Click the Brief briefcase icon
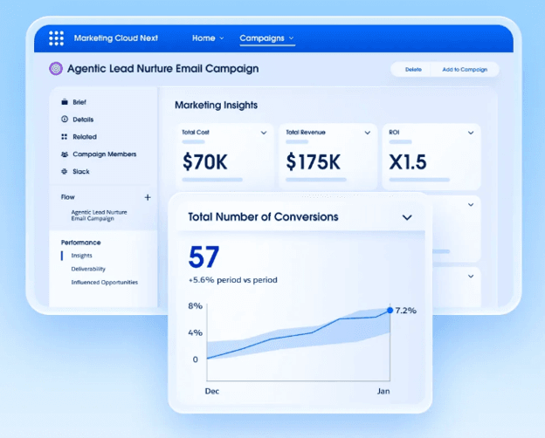Viewport: 545px width, 438px height. coord(65,102)
